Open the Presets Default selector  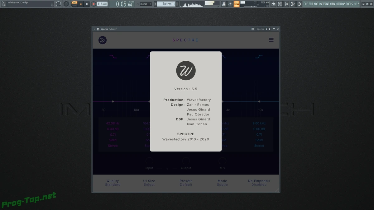point(186,183)
